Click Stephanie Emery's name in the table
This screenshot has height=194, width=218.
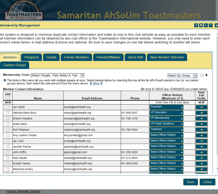[x=23, y=169]
